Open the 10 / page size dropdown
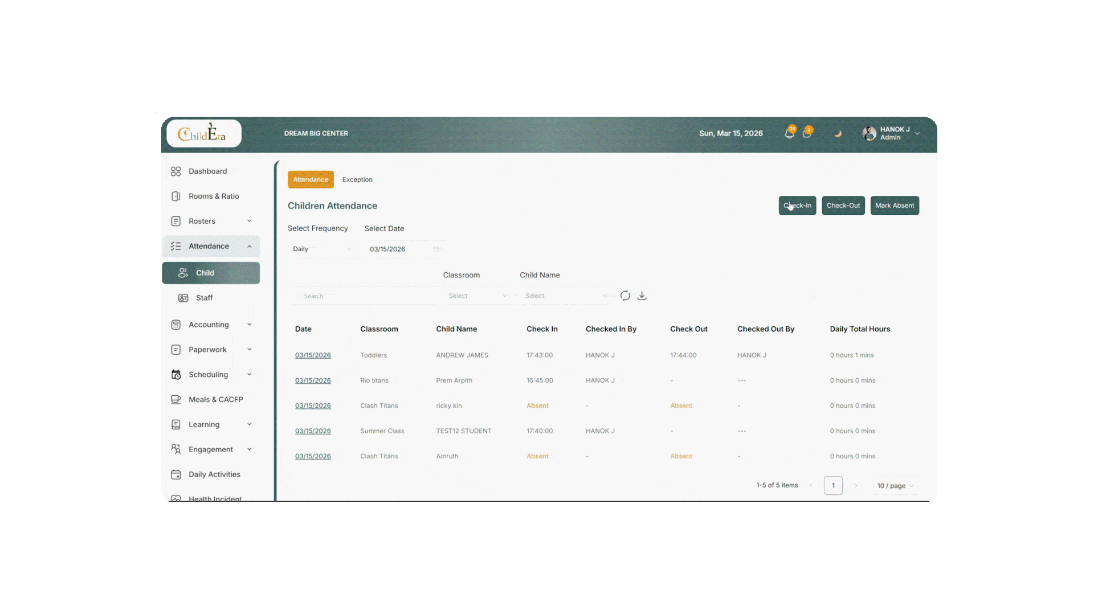This screenshot has width=1094, height=615. (896, 486)
